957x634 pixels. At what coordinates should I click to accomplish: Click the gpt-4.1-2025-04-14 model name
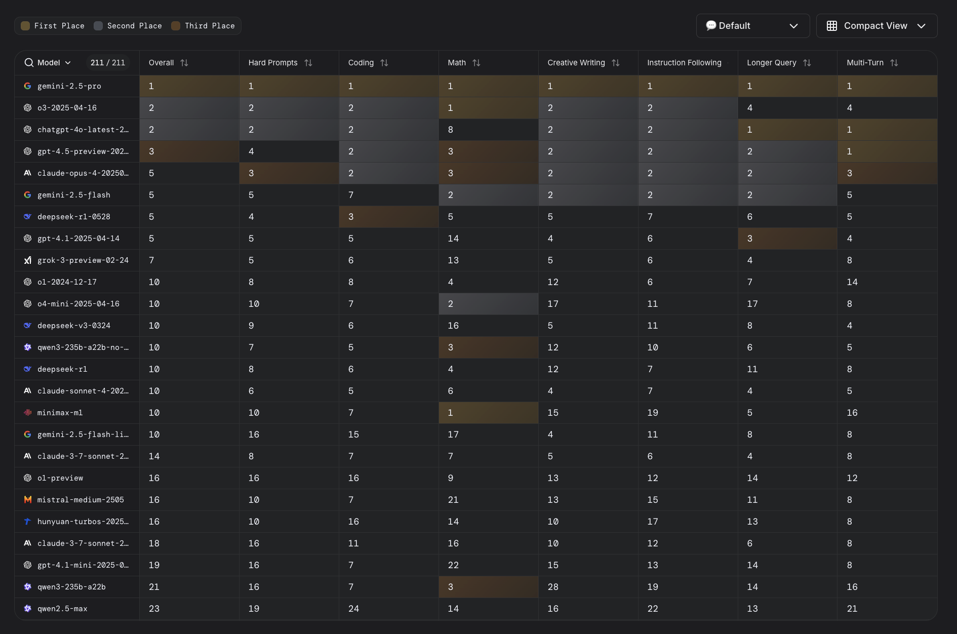point(78,239)
